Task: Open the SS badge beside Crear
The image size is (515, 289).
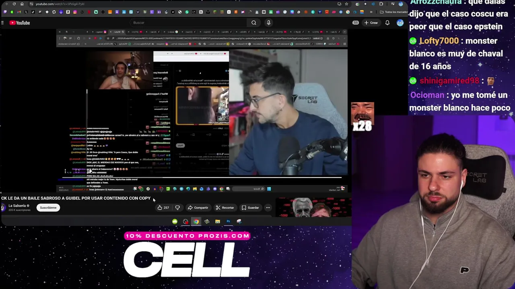Action: click(x=356, y=23)
